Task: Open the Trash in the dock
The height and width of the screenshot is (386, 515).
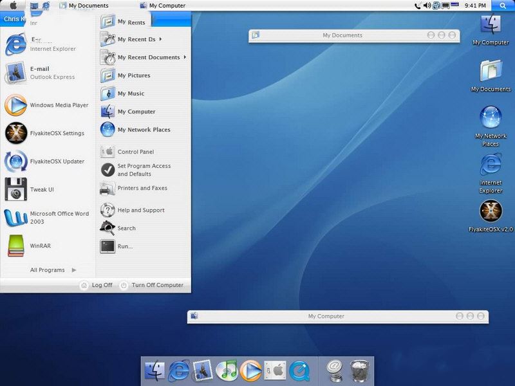Action: tap(359, 371)
